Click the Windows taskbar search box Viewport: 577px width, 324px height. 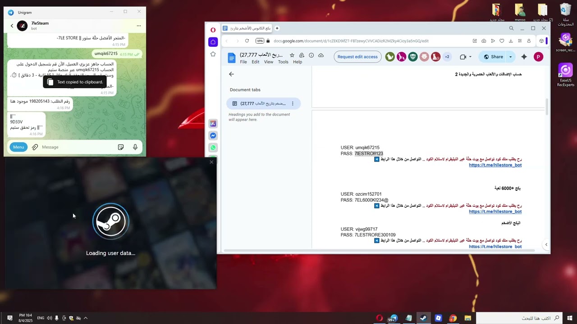tap(519, 318)
